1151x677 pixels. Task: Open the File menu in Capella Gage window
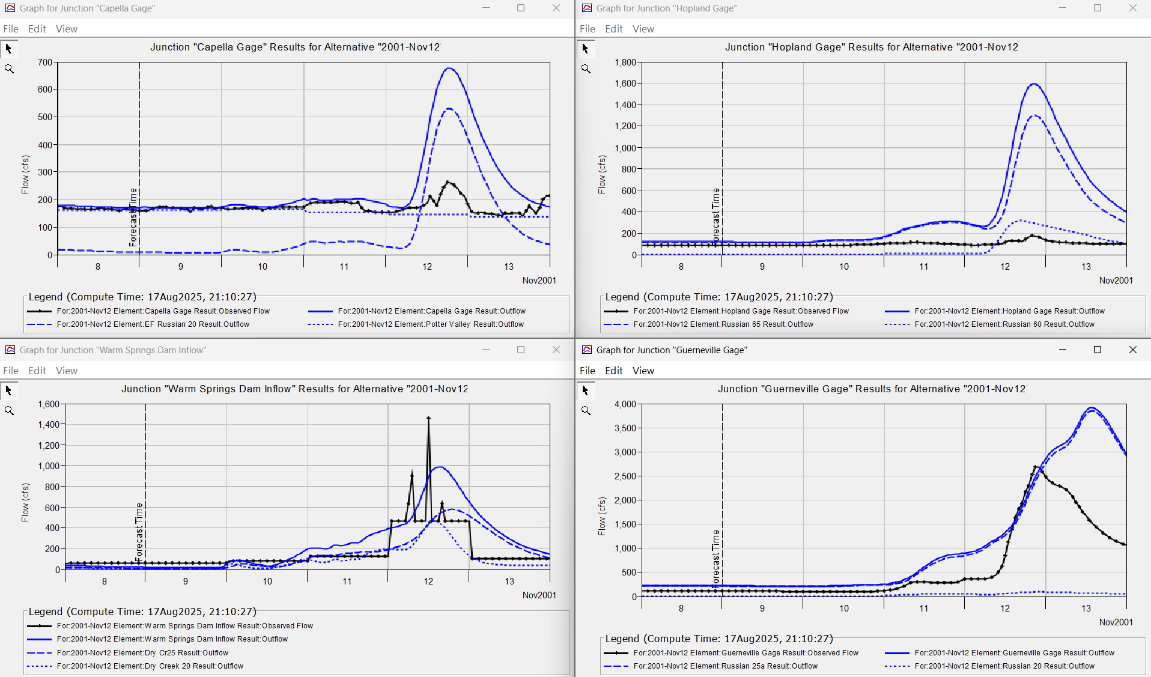point(10,28)
